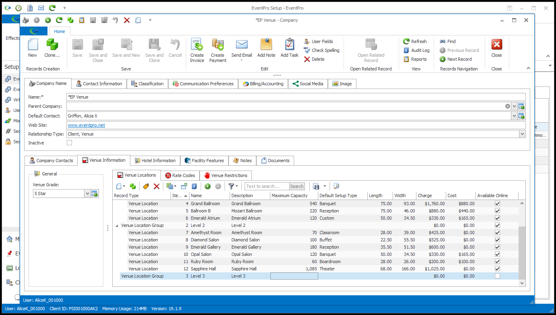This screenshot has width=556, height=315.
Task: Click the venue grid vertical scrollbar
Action: pos(522,243)
